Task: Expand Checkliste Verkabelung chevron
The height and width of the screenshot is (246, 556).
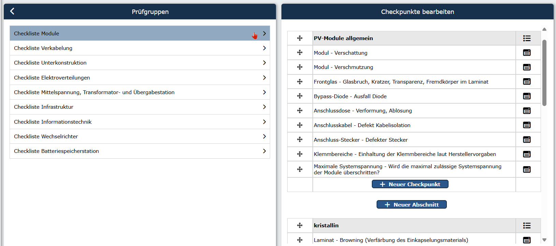Action: click(264, 48)
